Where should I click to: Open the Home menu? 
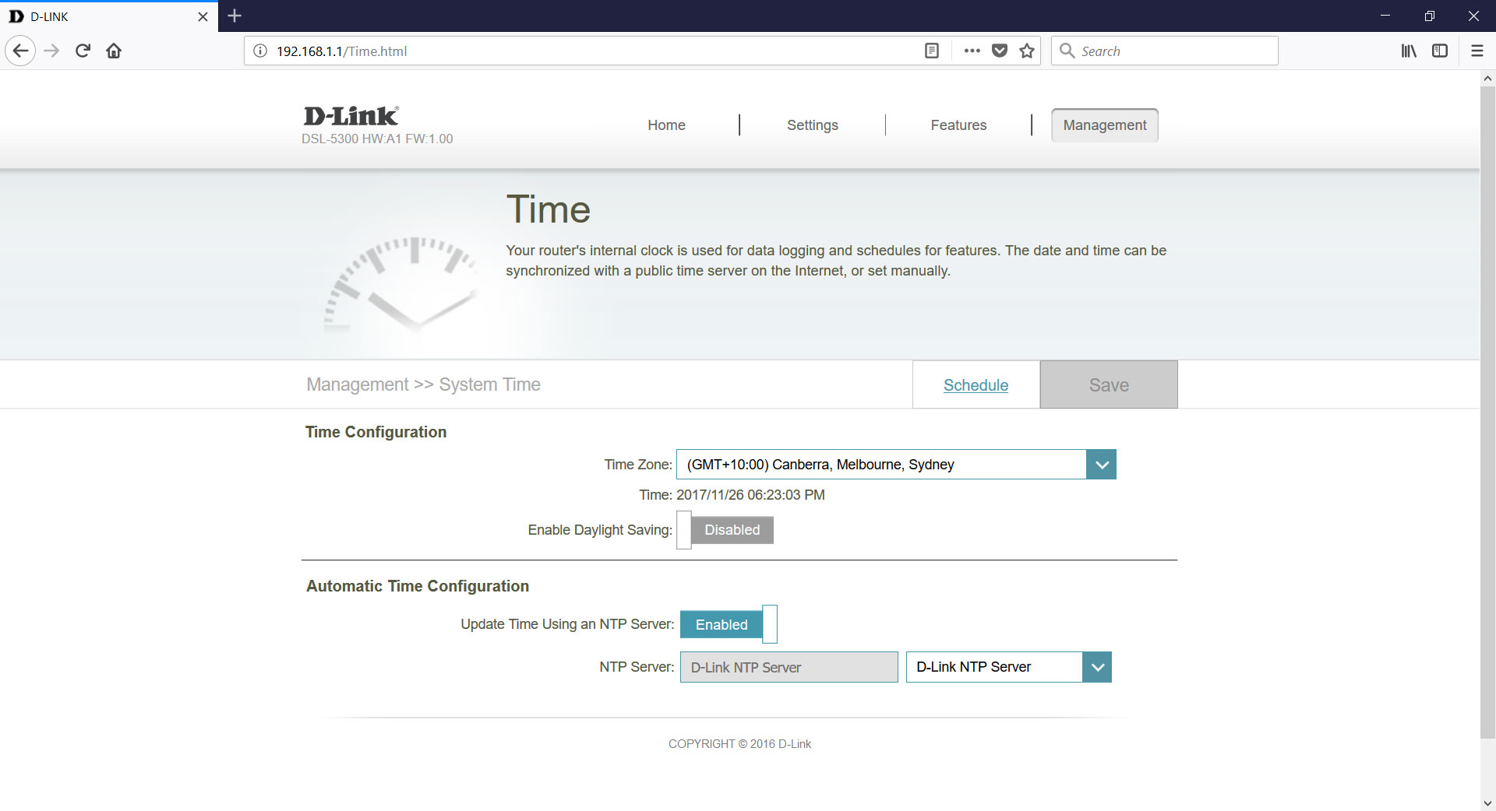[x=666, y=125]
